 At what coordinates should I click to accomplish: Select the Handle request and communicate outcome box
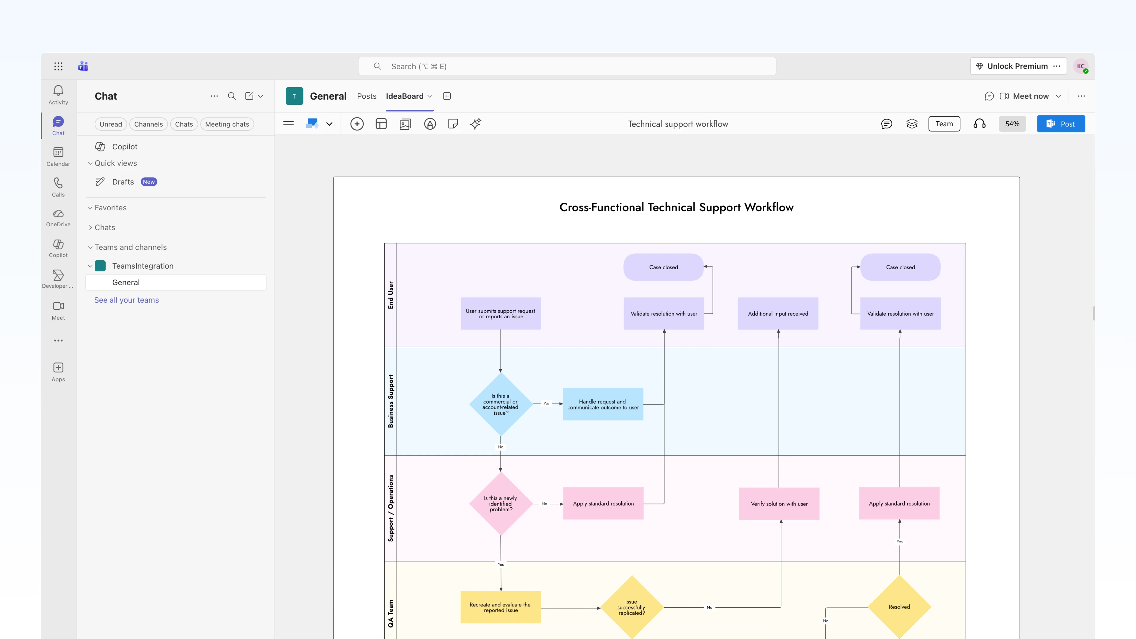click(x=603, y=404)
